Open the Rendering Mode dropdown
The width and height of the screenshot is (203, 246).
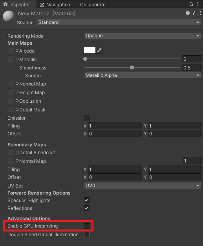tap(143, 36)
